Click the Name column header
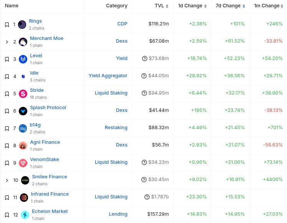 coord(12,6)
